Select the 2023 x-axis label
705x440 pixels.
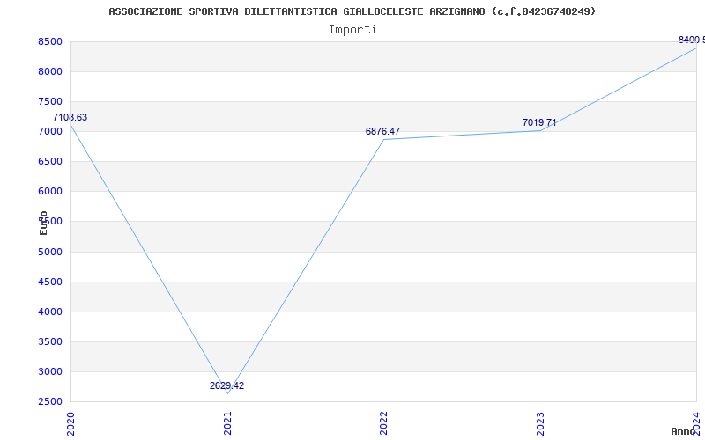(x=540, y=423)
